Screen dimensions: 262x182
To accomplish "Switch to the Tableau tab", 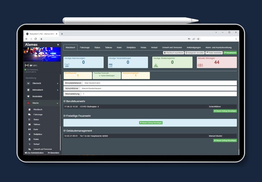I will tap(108, 47).
